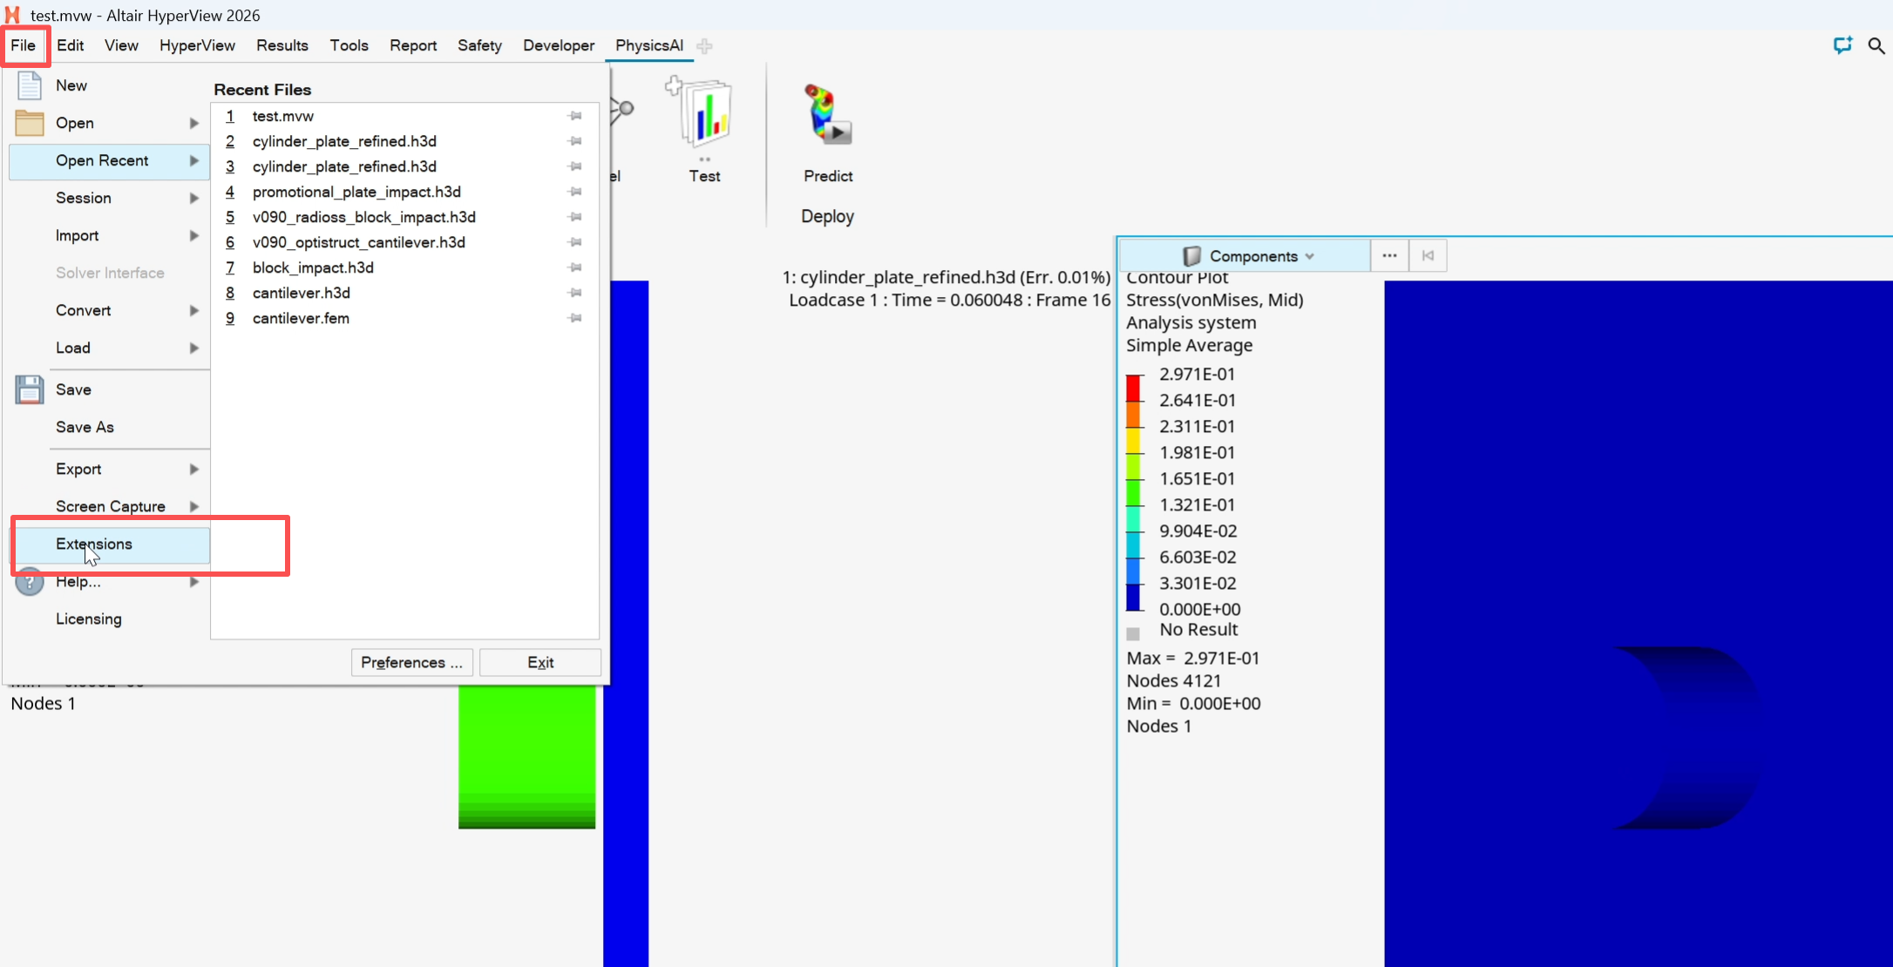Click the Open folder icon
The width and height of the screenshot is (1893, 967).
30,123
